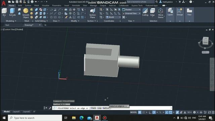
Task: Toggle 2D object snap in status bar
Action: (x=171, y=112)
